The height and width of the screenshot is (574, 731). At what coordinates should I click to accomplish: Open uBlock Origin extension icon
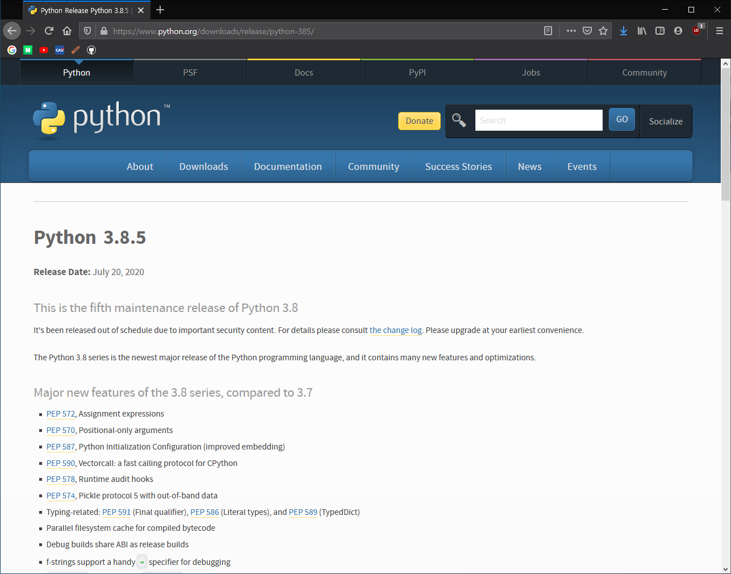point(697,30)
